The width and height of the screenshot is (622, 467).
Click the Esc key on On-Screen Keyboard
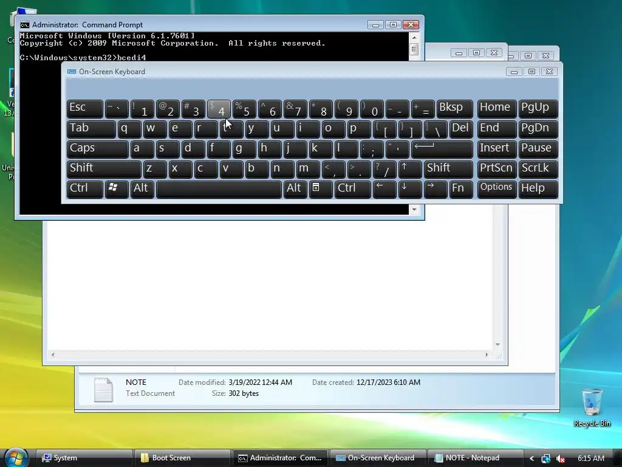pos(85,108)
